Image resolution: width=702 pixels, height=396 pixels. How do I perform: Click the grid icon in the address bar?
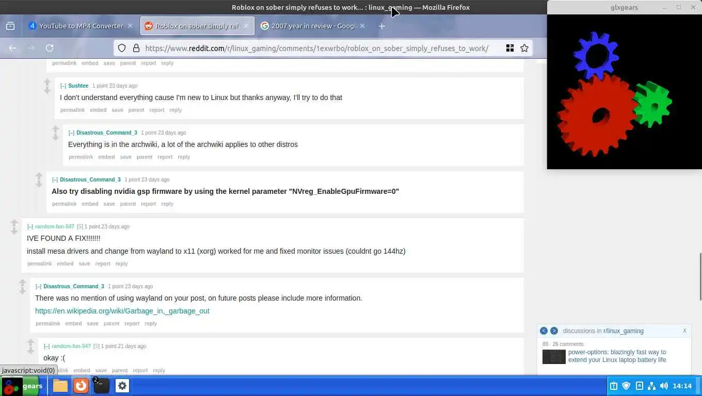click(x=510, y=48)
